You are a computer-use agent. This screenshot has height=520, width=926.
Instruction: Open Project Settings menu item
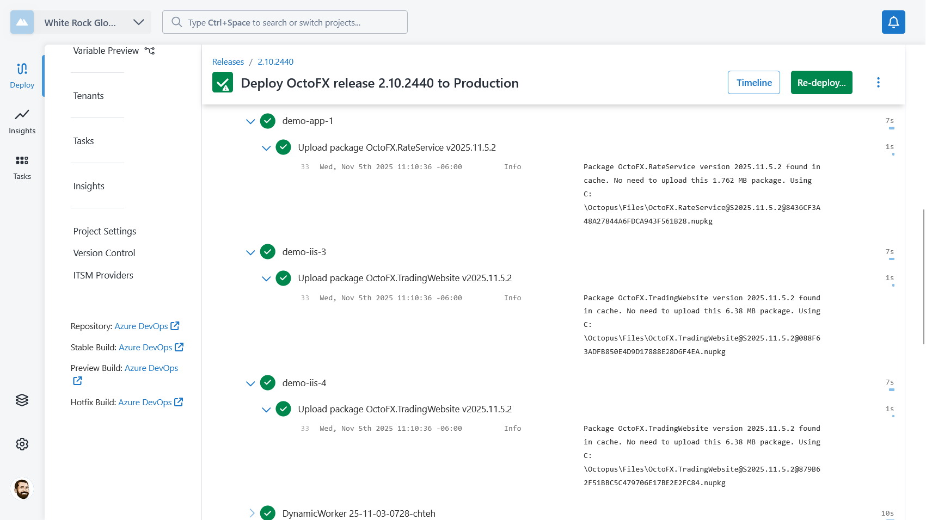(x=105, y=231)
